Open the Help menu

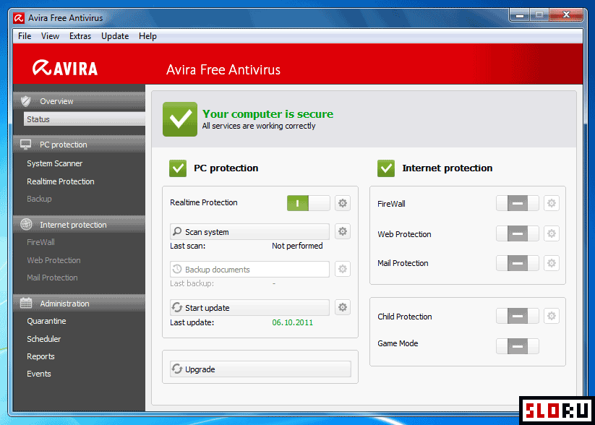tap(147, 36)
